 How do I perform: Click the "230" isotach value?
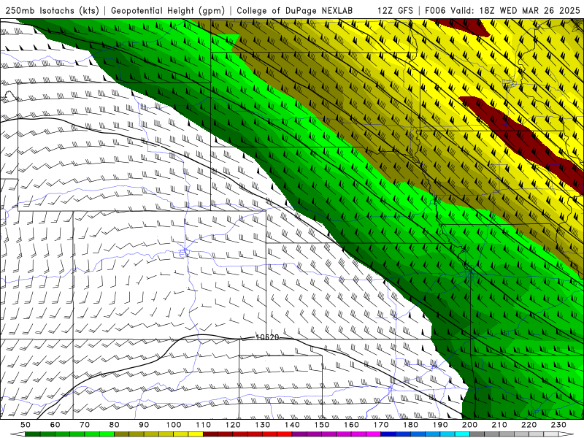[x=558, y=425]
